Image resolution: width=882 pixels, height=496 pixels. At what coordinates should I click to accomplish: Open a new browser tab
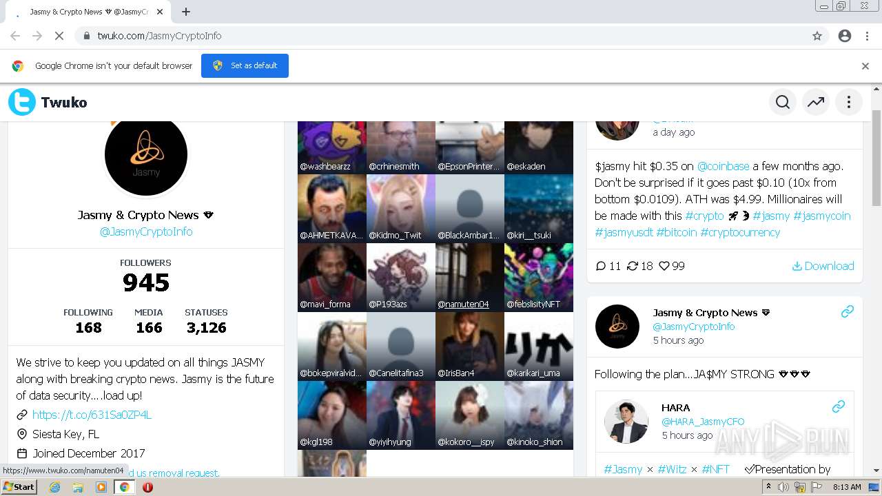pyautogui.click(x=186, y=12)
